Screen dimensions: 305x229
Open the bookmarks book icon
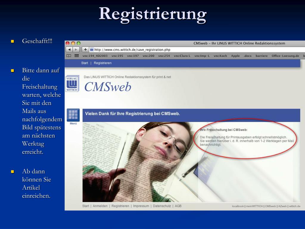coord(69,56)
